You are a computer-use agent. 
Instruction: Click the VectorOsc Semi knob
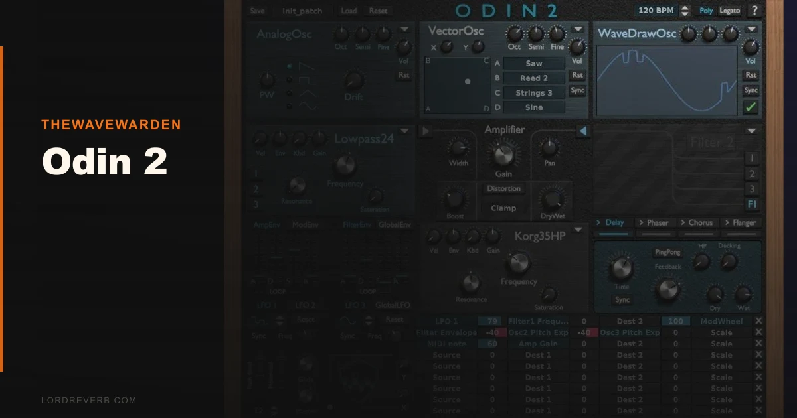pyautogui.click(x=536, y=33)
